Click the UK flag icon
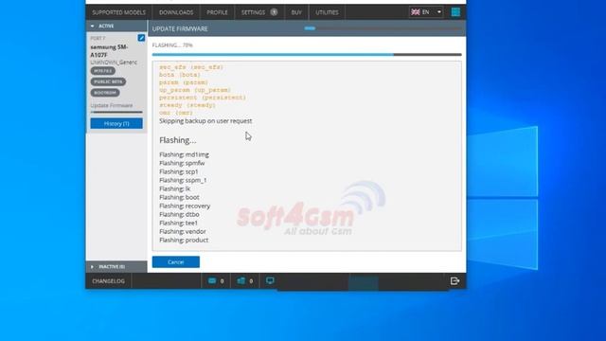The image size is (606, 341). pyautogui.click(x=416, y=12)
